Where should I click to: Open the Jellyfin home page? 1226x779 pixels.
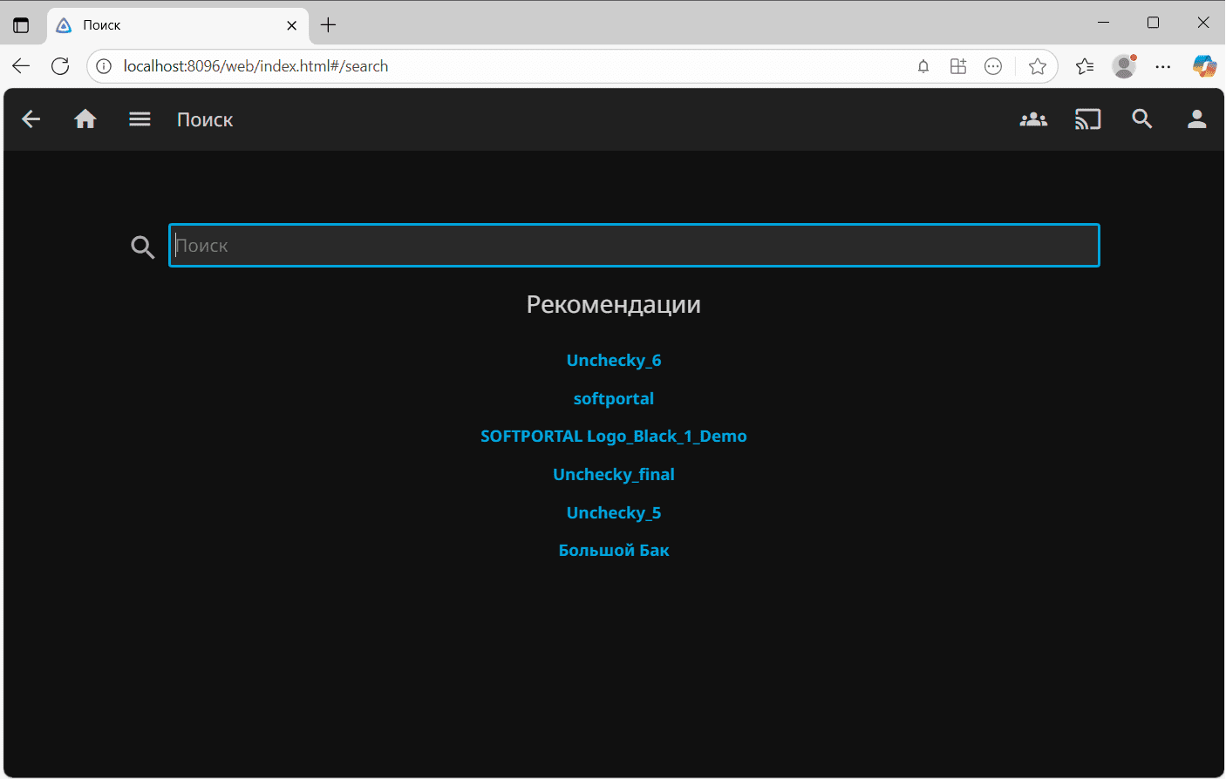point(85,119)
